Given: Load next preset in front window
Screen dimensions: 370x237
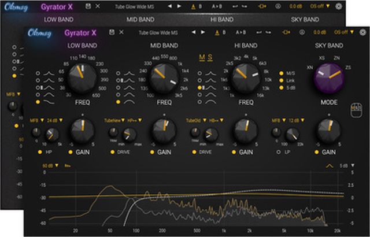Looking at the screenshot, I should tap(203, 32).
